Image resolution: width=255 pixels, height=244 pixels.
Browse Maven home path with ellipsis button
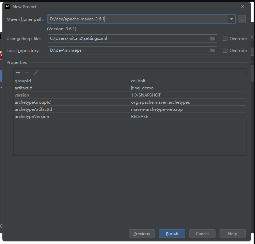click(x=242, y=19)
